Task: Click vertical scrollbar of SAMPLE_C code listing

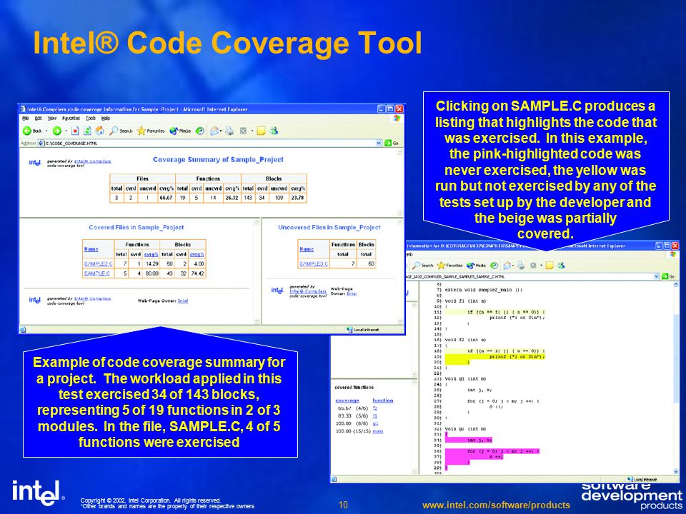Action: (x=676, y=378)
